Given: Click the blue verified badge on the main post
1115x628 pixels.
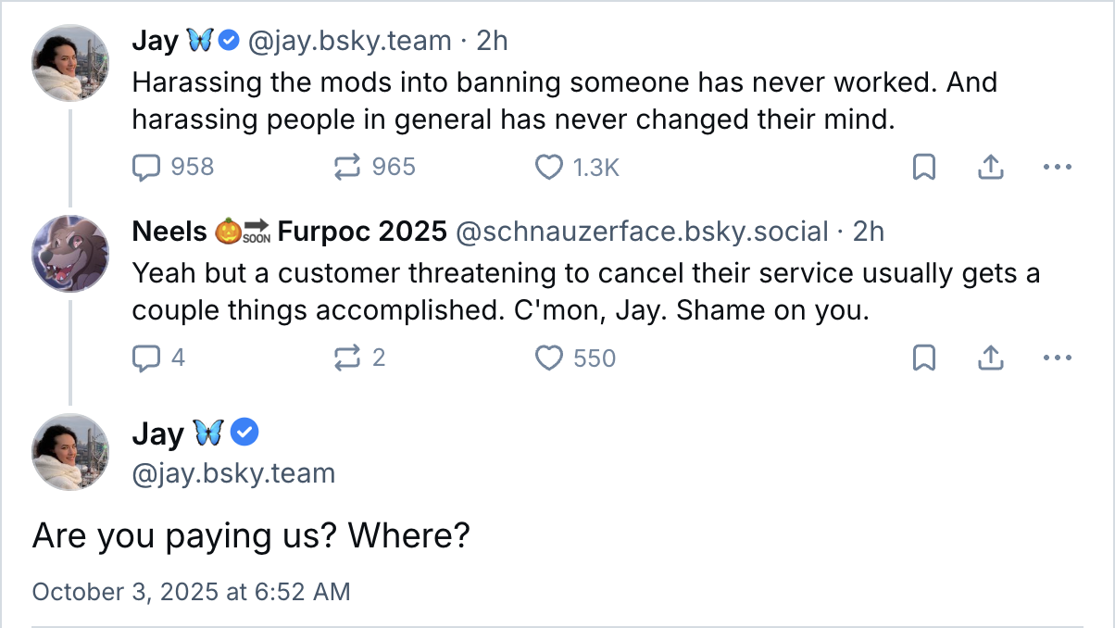Looking at the screenshot, I should pos(244,433).
